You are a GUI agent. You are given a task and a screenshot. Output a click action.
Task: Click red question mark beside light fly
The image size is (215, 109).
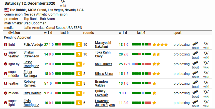6,64
